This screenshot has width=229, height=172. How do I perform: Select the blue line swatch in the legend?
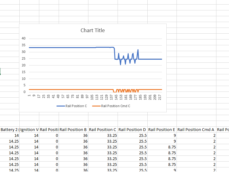60,106
